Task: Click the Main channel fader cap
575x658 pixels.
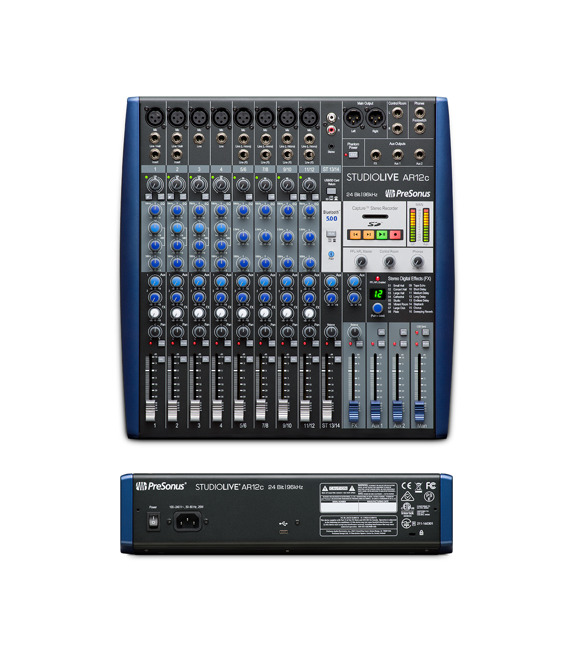Action: (x=420, y=411)
